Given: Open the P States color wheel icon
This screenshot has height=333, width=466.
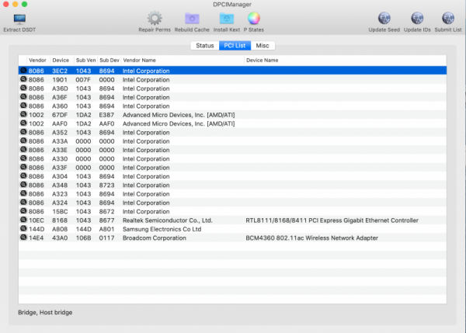Looking at the screenshot, I should point(254,18).
